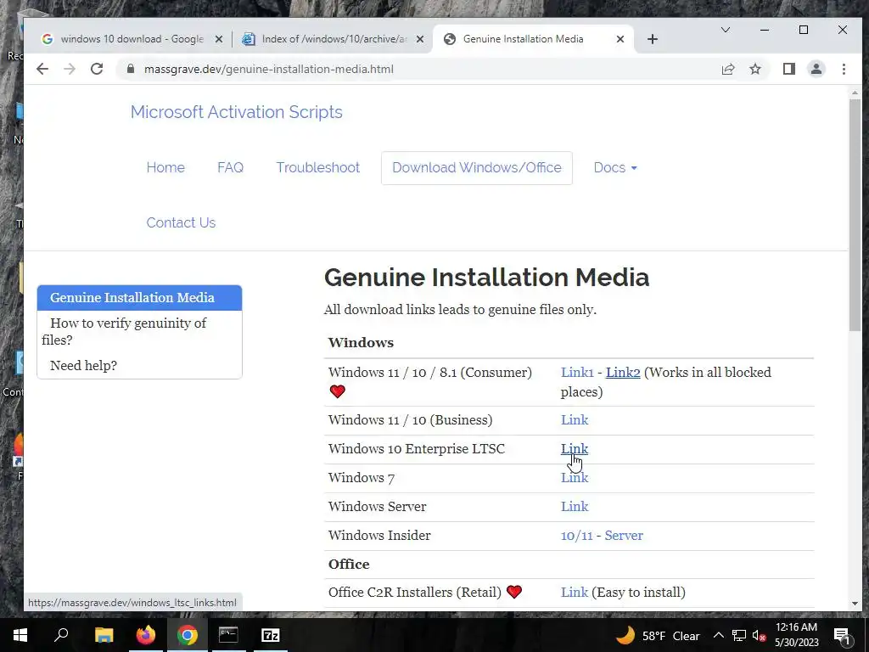
Task: Open Microsoft Activation Scripts site title
Action: pos(237,112)
